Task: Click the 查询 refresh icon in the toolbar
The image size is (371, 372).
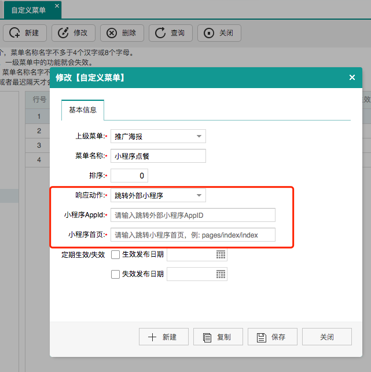Action: [x=161, y=33]
